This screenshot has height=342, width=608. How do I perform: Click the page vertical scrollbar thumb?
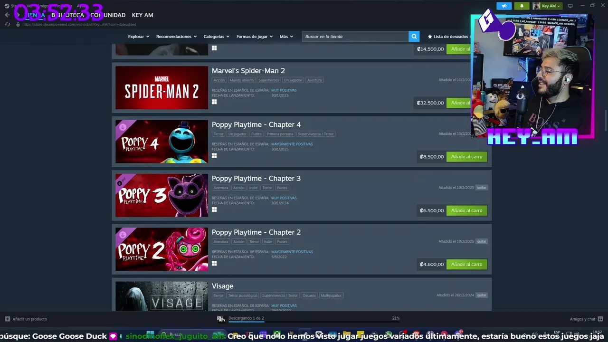coord(605,121)
